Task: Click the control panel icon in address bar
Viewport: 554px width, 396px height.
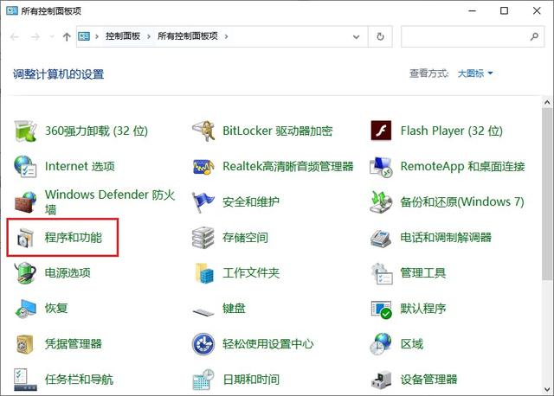Action: pyautogui.click(x=84, y=36)
